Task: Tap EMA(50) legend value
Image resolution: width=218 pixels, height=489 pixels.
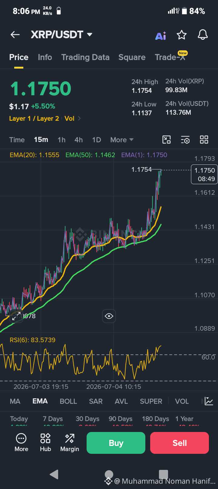Action: (90, 155)
